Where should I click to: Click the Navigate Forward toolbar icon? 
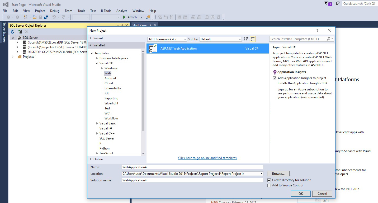click(x=17, y=17)
